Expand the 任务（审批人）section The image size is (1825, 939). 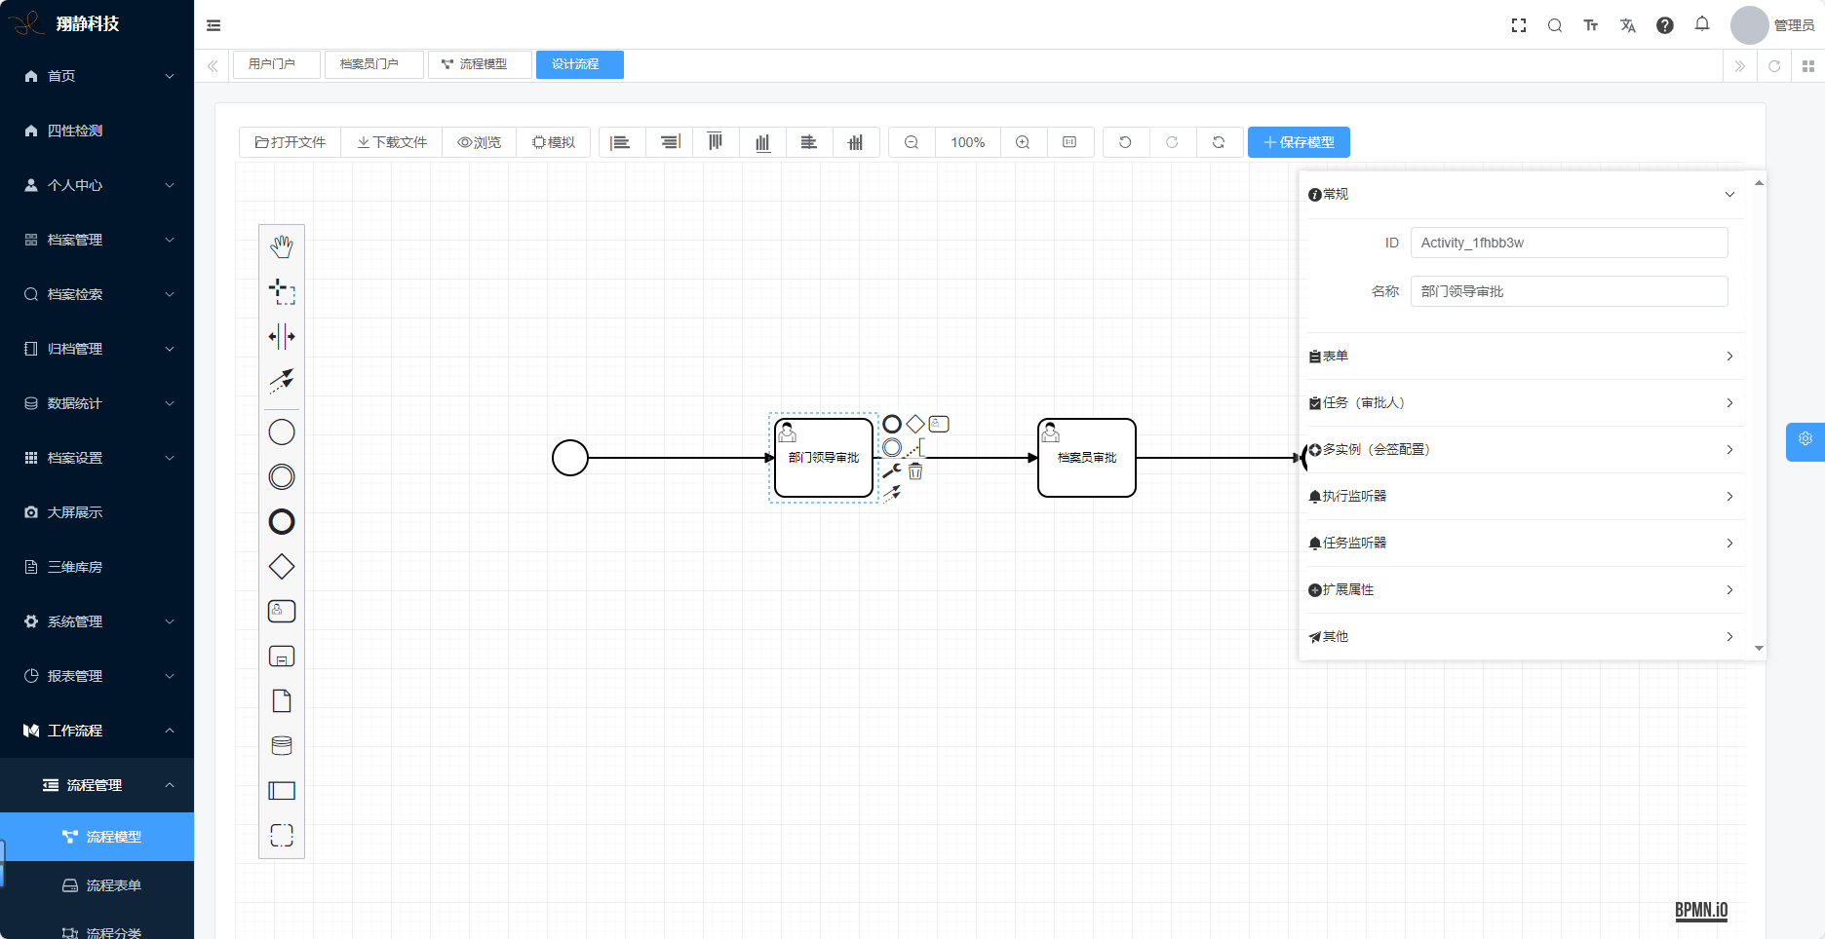click(x=1522, y=403)
